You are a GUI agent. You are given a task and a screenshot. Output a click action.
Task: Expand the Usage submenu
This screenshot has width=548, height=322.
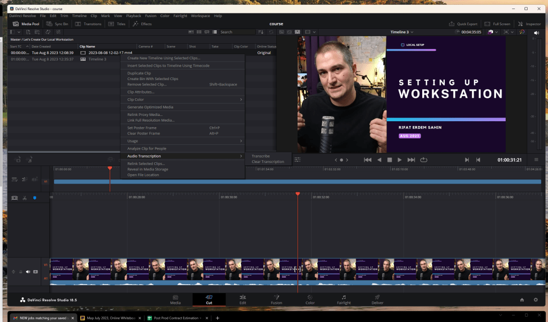(182, 141)
